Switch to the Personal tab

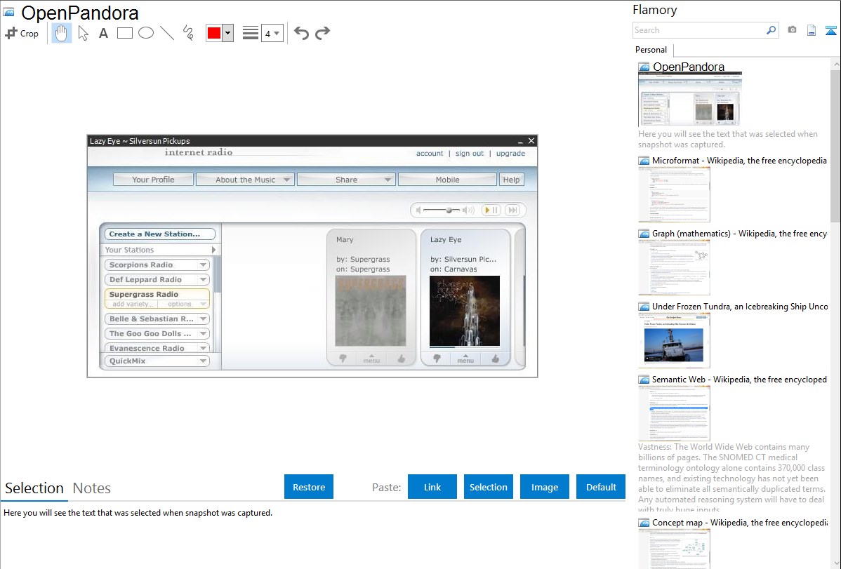click(651, 50)
